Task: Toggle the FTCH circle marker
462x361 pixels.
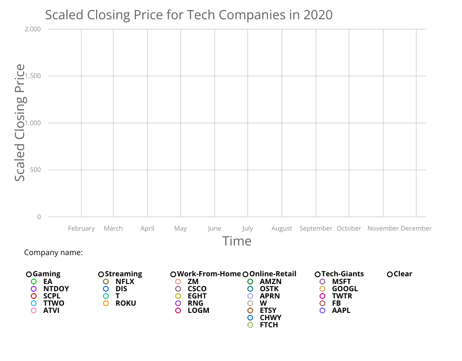Action: (x=250, y=325)
